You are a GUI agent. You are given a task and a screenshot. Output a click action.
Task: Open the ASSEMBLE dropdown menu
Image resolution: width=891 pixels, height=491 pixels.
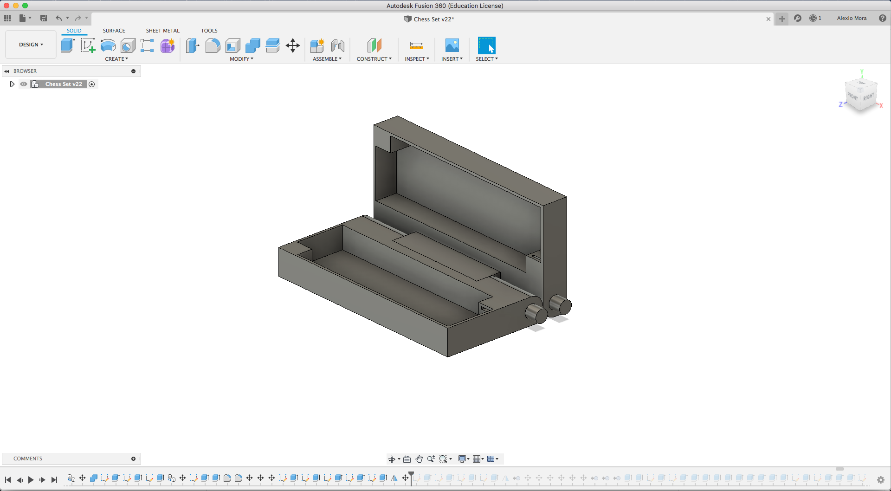click(x=327, y=59)
